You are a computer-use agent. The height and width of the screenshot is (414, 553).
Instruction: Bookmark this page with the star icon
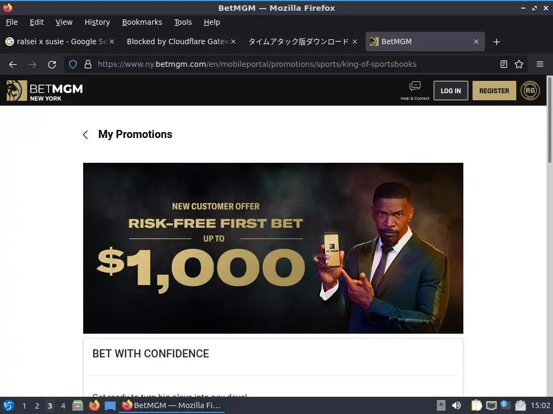pos(519,64)
